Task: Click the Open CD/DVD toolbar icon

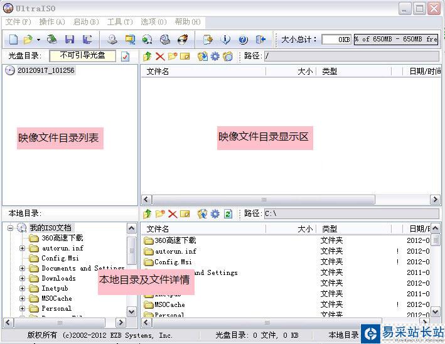Action: tap(51, 40)
